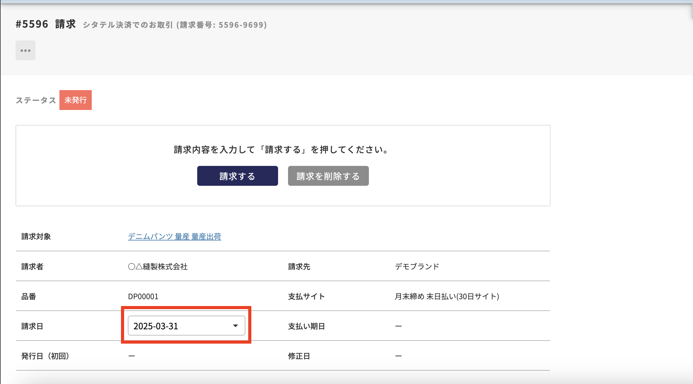Click the 2025-03-31 date text in 請求日 field
693x384 pixels.
click(x=156, y=326)
